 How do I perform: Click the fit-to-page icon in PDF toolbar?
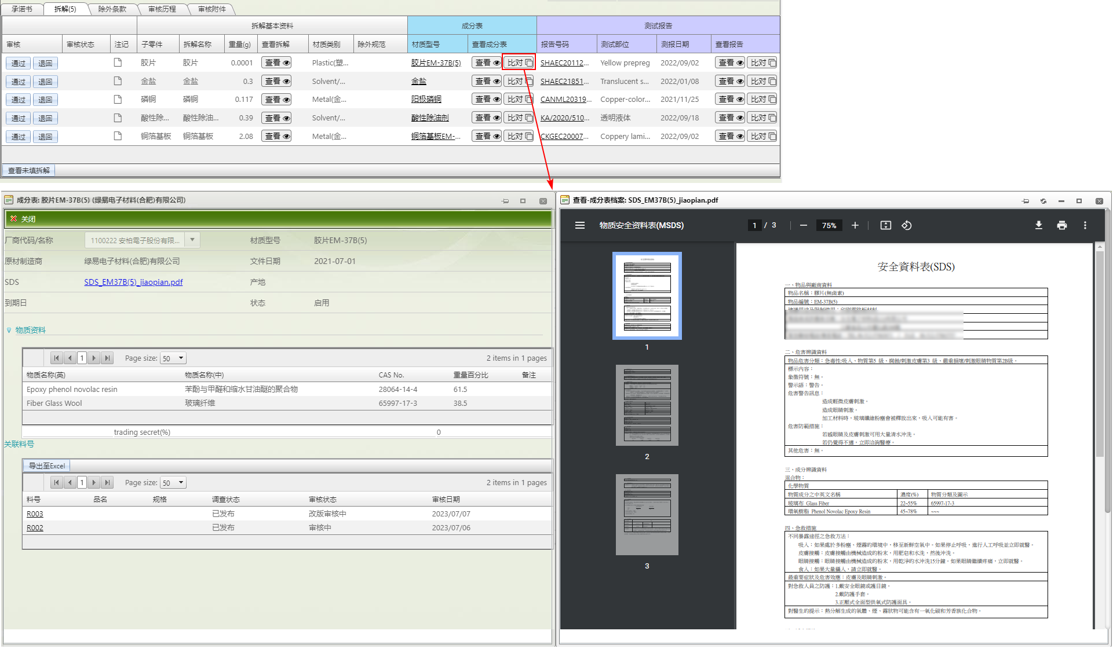click(x=885, y=225)
